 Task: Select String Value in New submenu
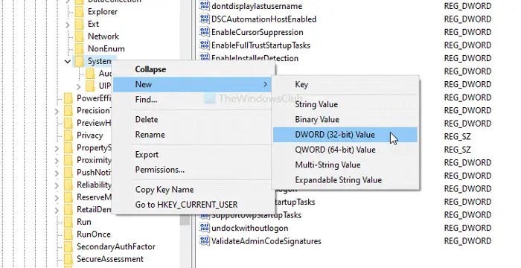pyautogui.click(x=345, y=104)
